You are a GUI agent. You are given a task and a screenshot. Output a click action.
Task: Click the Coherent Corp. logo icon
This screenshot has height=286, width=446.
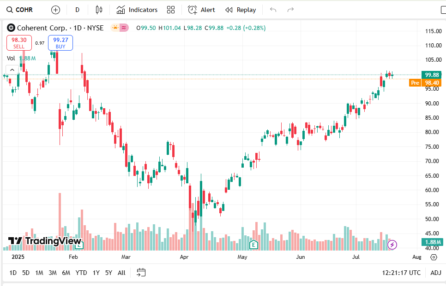[x=11, y=28]
